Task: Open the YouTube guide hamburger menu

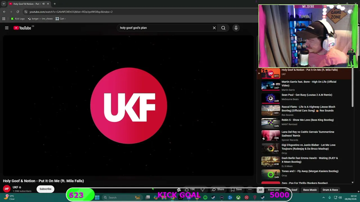Action: pos(7,28)
